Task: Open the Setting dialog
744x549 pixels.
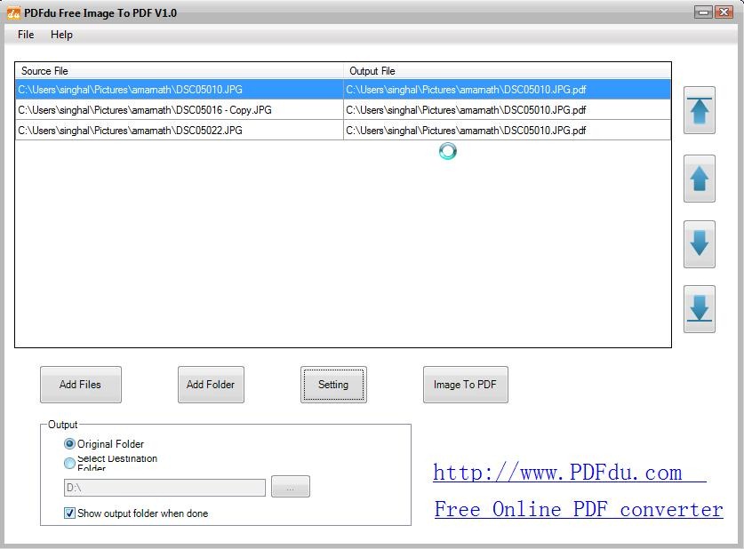Action: 333,385
